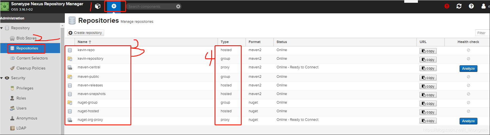Open the nuget.org-proxy repository
Screen dimensions: 490x135
(277, 121)
